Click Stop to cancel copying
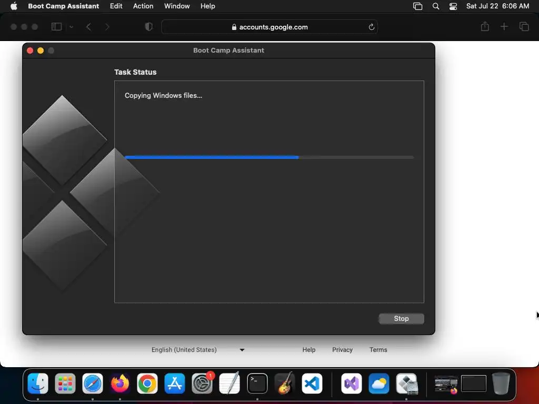The width and height of the screenshot is (539, 404). tap(401, 318)
